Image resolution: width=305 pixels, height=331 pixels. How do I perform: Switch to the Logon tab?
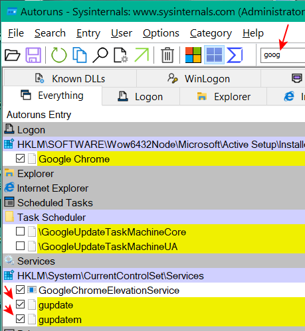pos(141,97)
